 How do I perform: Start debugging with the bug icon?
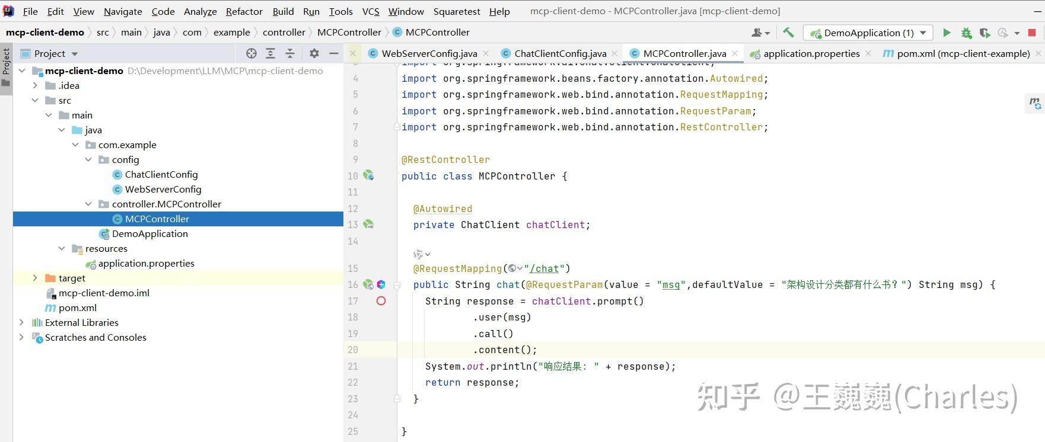[966, 33]
